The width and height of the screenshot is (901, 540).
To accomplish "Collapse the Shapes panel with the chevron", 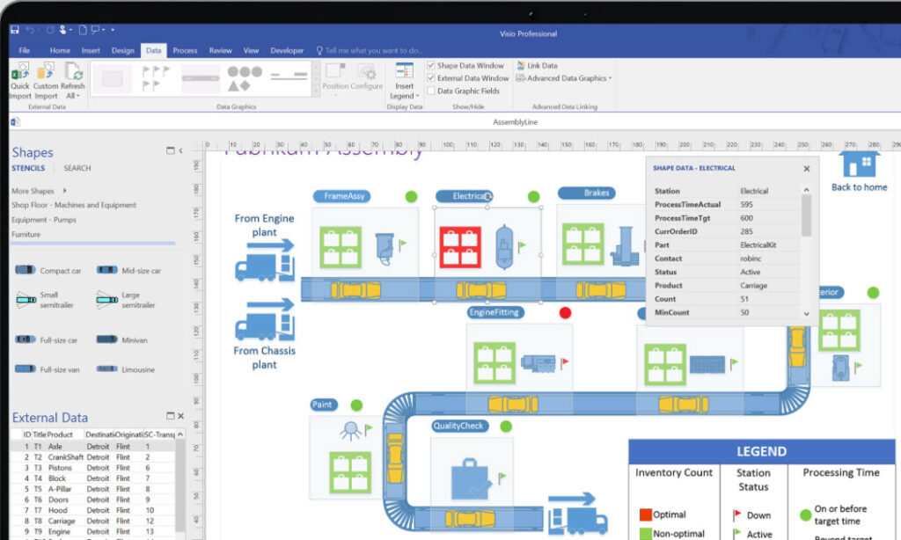I will pyautogui.click(x=180, y=150).
